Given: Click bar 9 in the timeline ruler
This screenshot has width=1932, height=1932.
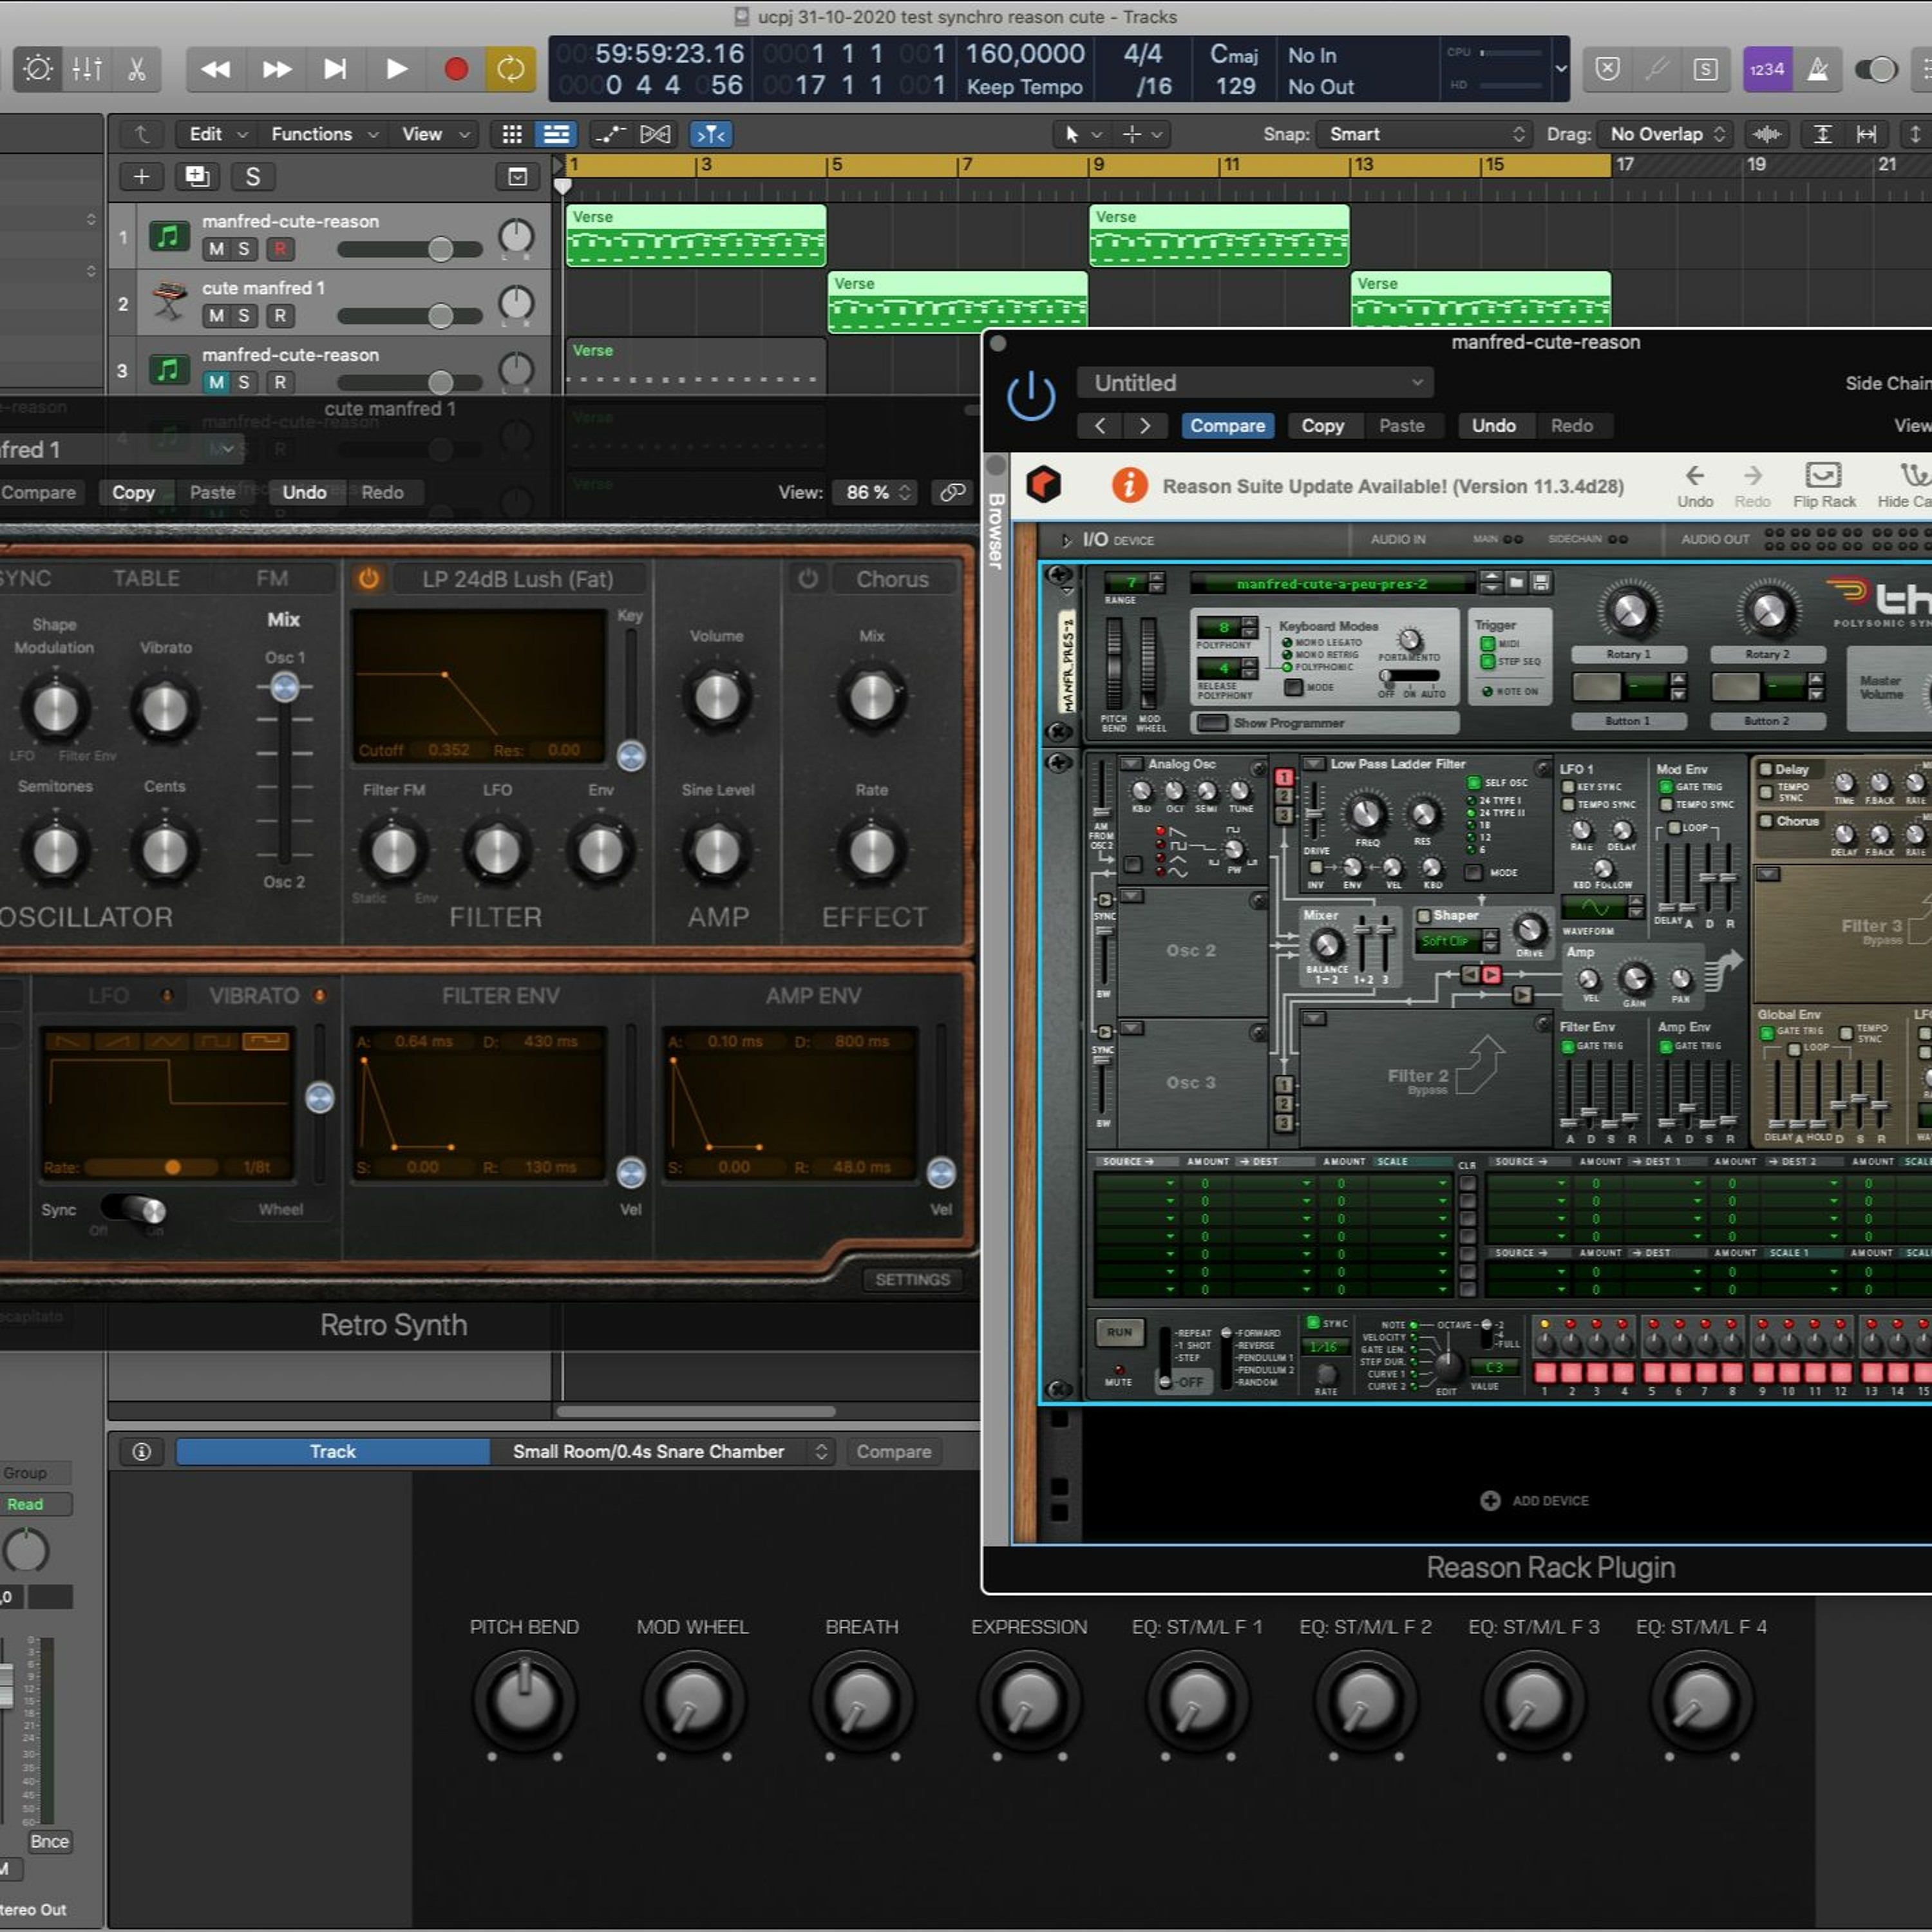Looking at the screenshot, I should click(x=1097, y=165).
